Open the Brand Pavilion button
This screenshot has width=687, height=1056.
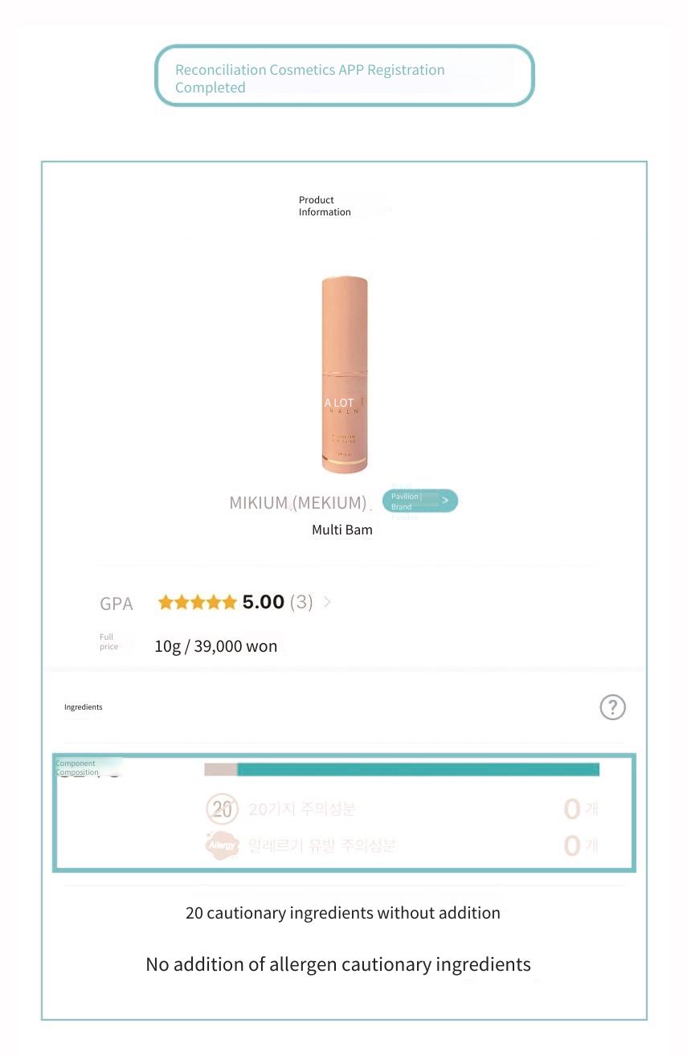[x=420, y=501]
